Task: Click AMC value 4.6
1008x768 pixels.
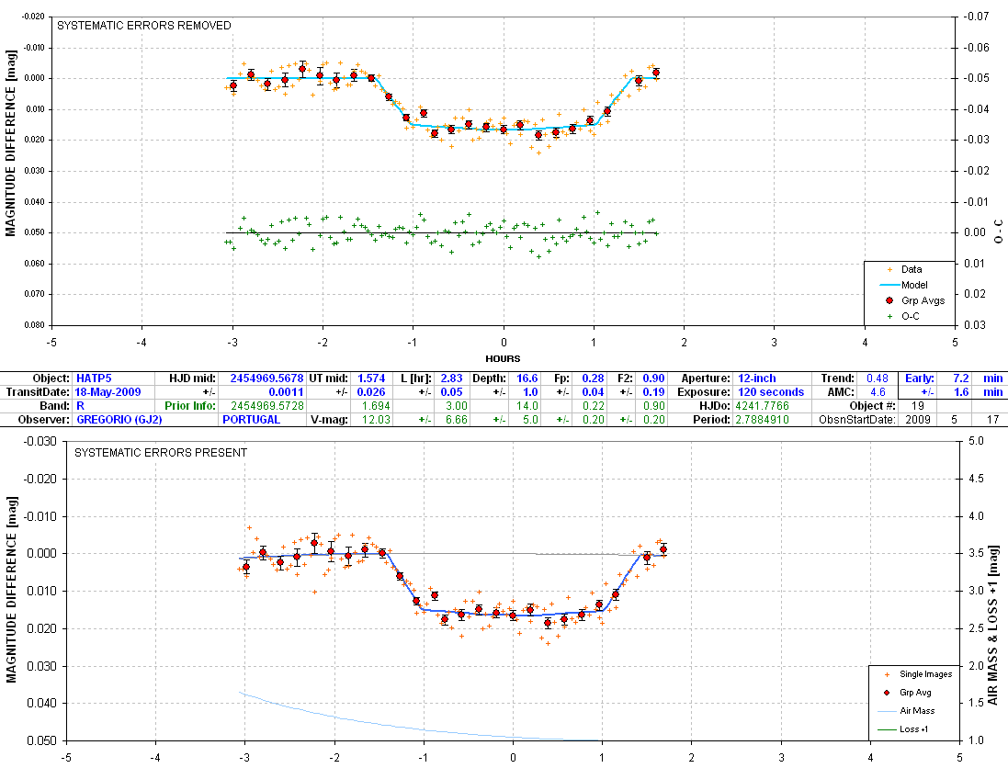Action: [878, 392]
